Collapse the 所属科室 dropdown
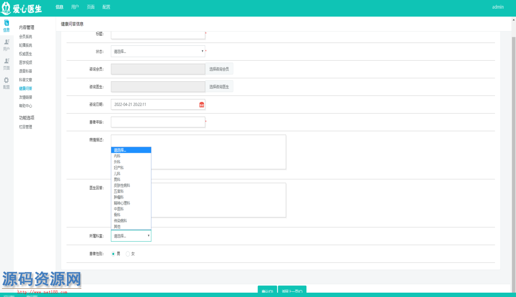 coord(131,236)
